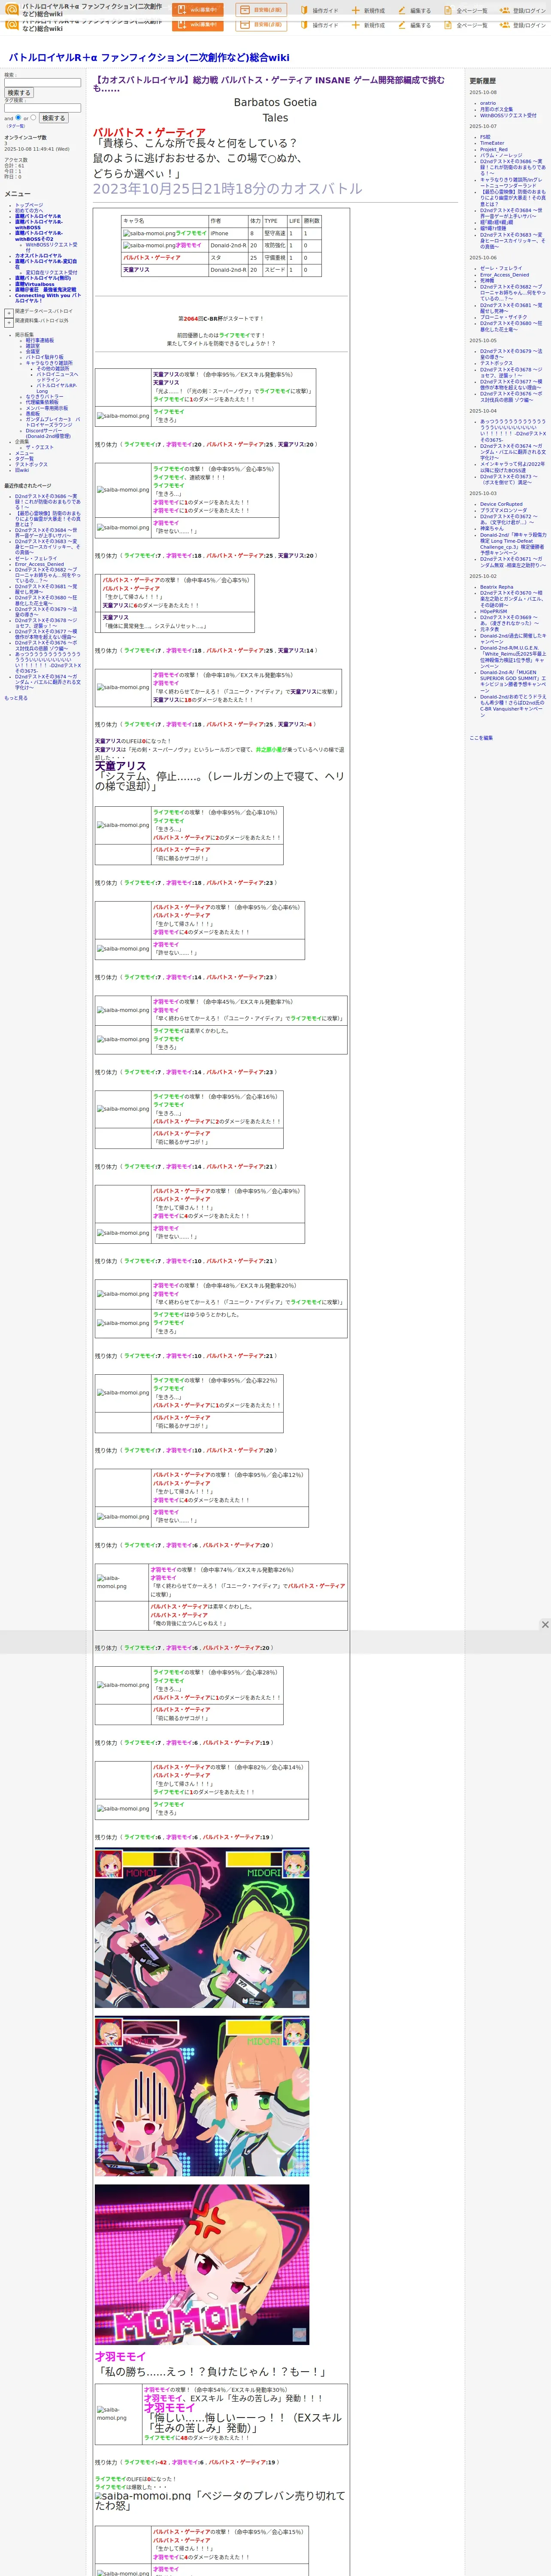Click the 検索 keyword input field
The width and height of the screenshot is (551, 2576).
coord(42,83)
